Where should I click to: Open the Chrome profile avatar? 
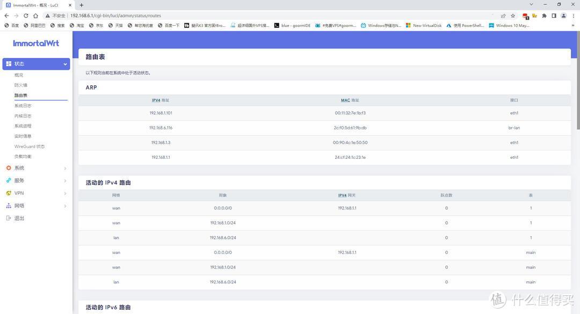tap(563, 16)
